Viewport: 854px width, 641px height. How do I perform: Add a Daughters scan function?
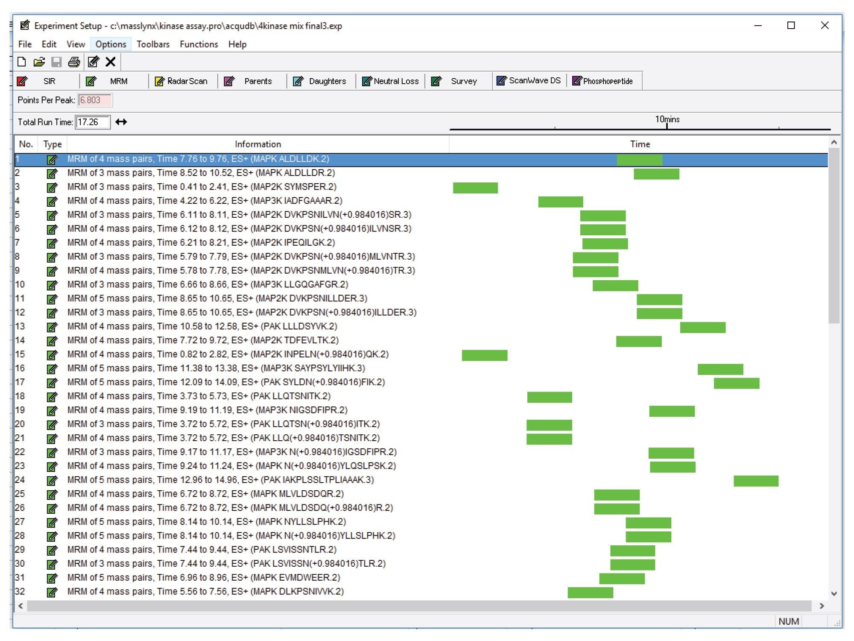[321, 81]
